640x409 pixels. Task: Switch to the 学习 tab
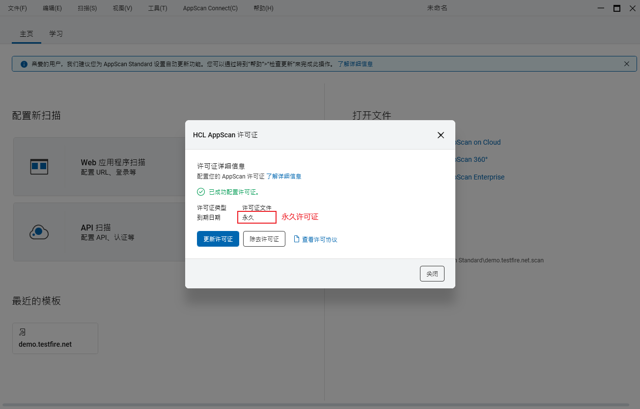point(56,34)
